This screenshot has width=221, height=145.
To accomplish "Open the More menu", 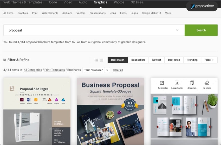I will click(168, 13).
